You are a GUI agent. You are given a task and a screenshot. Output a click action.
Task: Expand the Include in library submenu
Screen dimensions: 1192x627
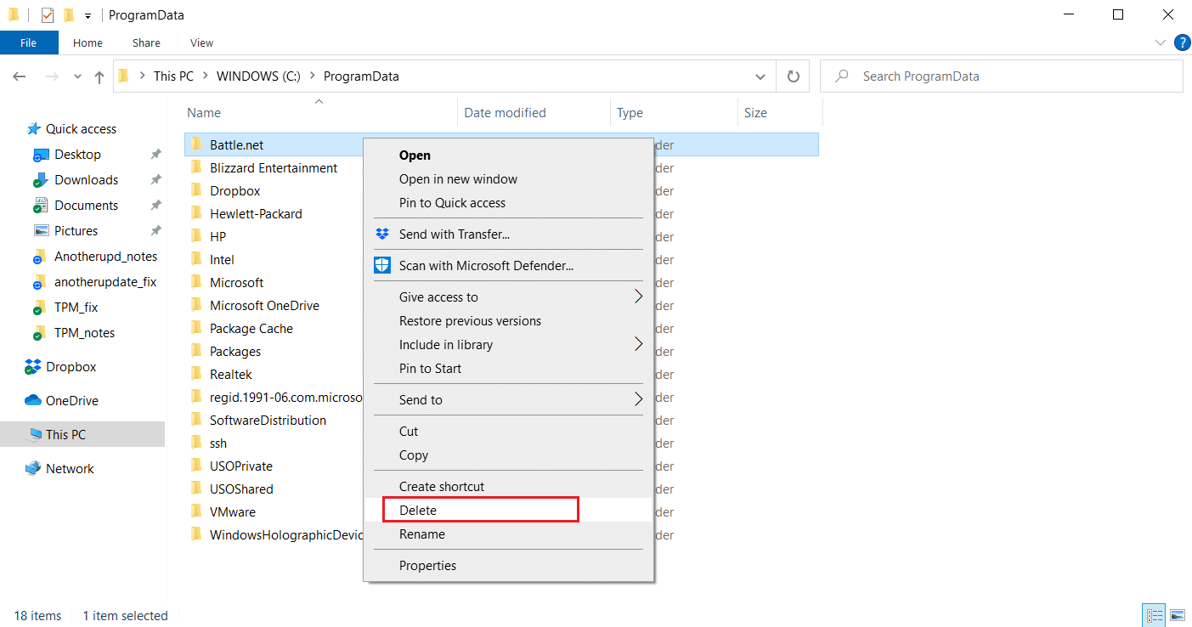[508, 345]
